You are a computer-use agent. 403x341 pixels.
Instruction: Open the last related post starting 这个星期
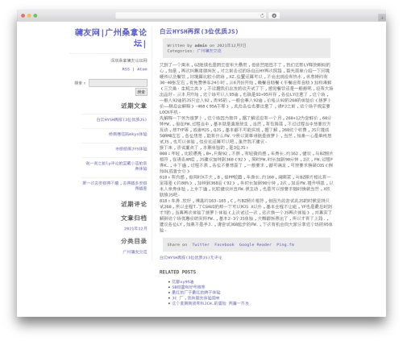coord(210,303)
